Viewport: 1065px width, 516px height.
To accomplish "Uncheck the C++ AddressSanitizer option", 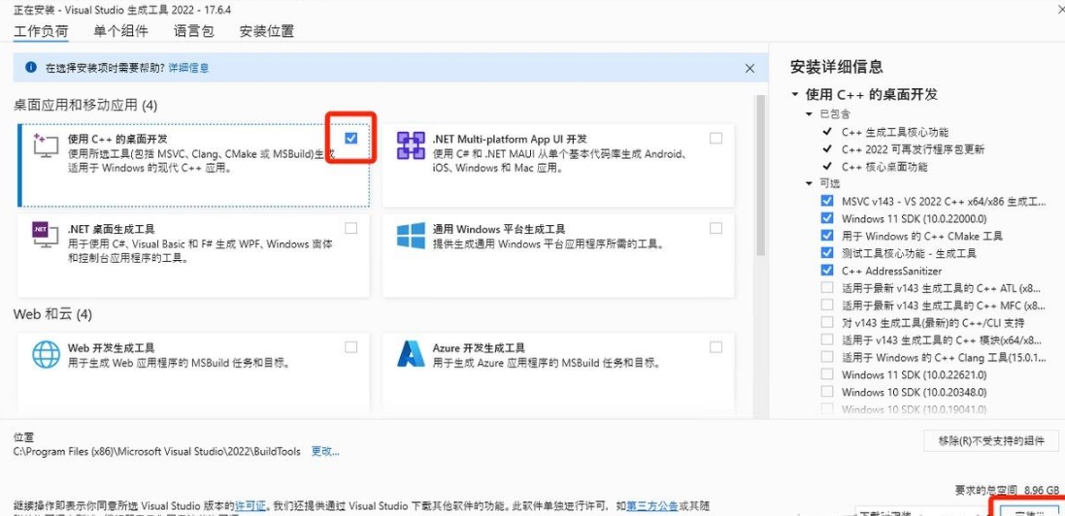I will click(826, 271).
